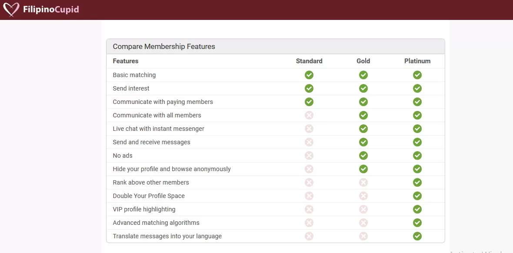The height and width of the screenshot is (253, 513).
Task: Click Gold checkmark for Live chat row
Action: click(363, 129)
